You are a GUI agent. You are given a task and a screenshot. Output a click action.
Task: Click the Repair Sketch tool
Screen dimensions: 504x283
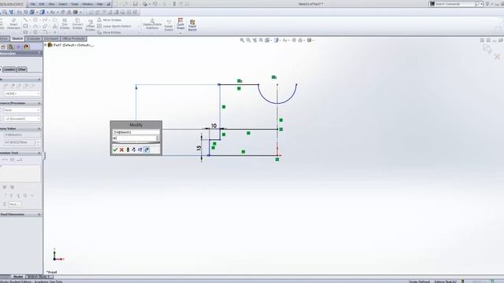tap(169, 26)
